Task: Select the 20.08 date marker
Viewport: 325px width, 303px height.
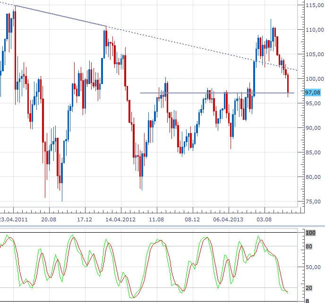Action: (49, 219)
